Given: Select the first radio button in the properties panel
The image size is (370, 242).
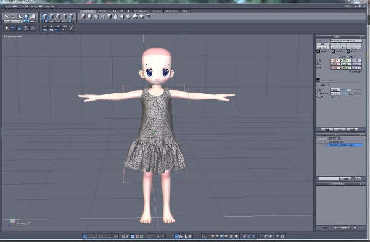Looking at the screenshot, I should 340,57.
